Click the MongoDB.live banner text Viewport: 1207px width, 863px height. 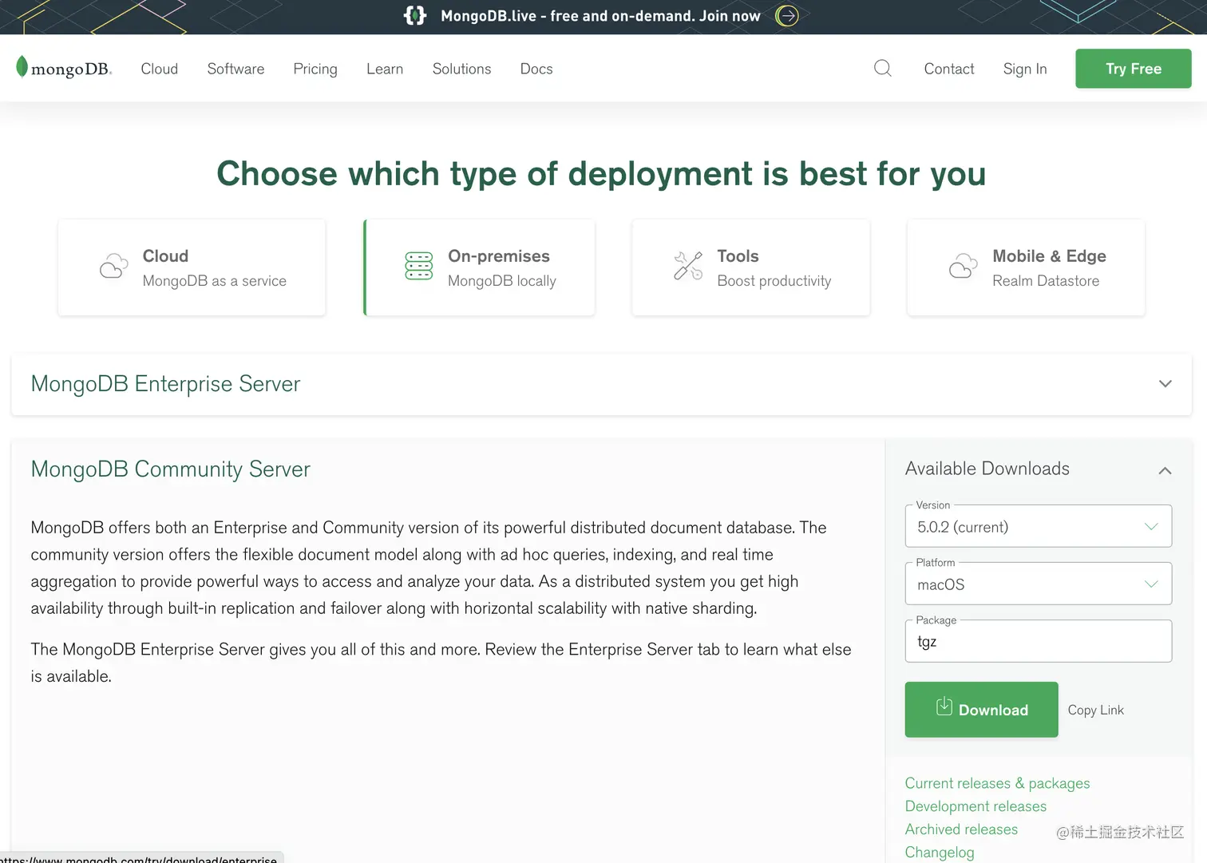coord(600,16)
